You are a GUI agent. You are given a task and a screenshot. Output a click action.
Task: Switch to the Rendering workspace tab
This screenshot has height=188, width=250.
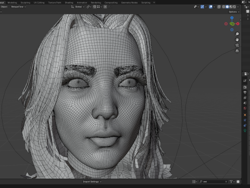[x=96, y=3]
